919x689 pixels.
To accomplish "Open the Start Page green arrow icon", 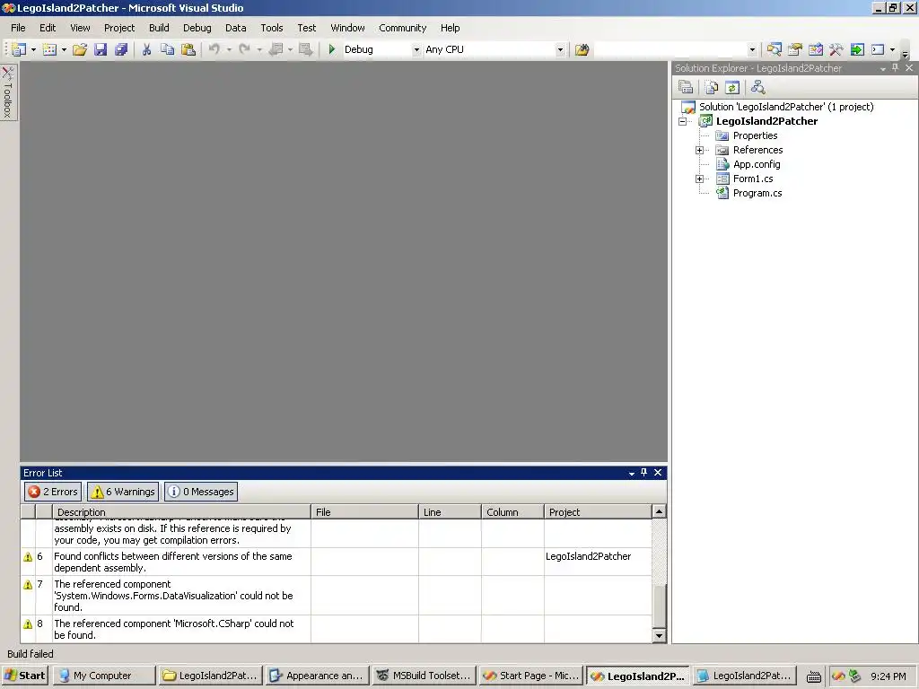I will click(x=857, y=50).
